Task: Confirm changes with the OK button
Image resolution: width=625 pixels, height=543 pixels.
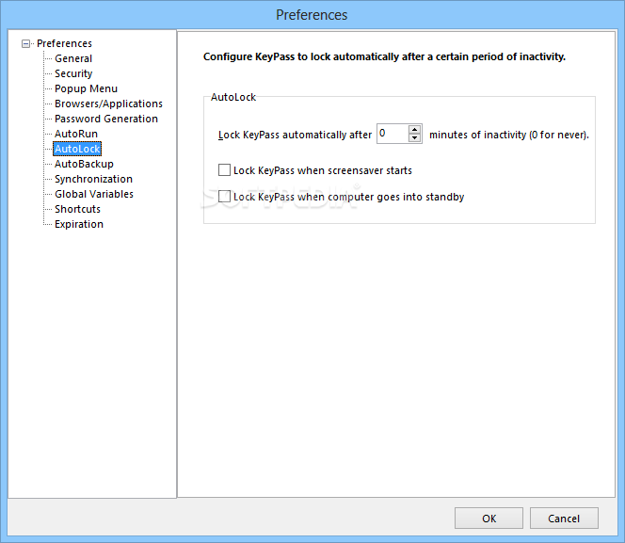Action: coord(489,519)
